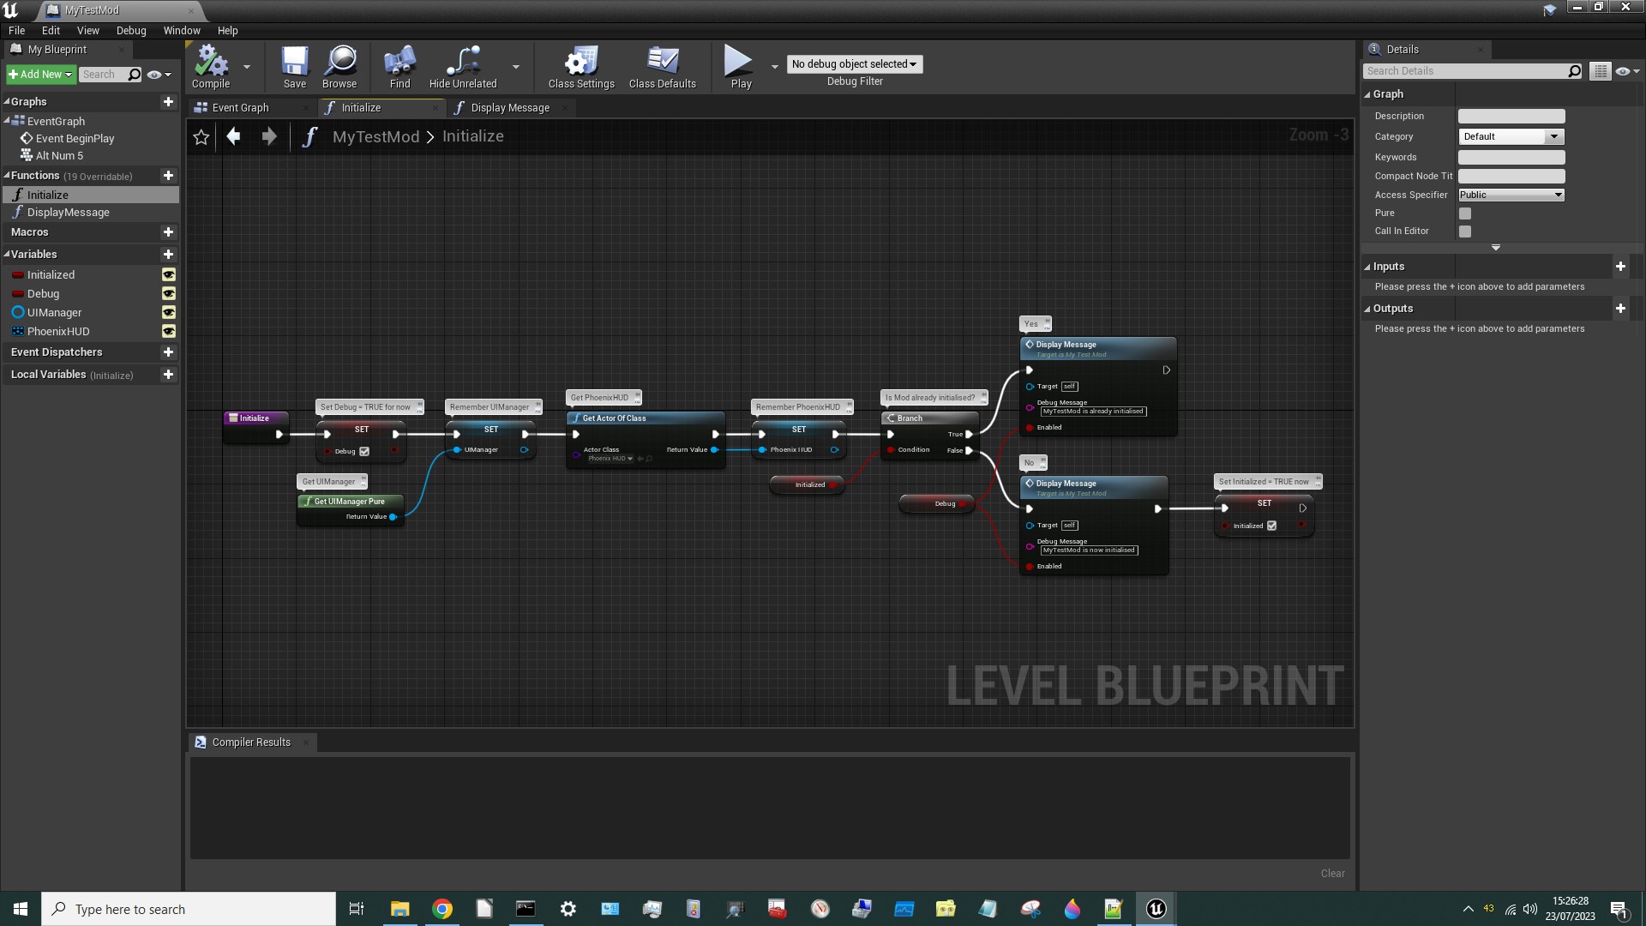Viewport: 1646px width, 926px height.
Task: Add new local variable plus icon
Action: point(168,374)
